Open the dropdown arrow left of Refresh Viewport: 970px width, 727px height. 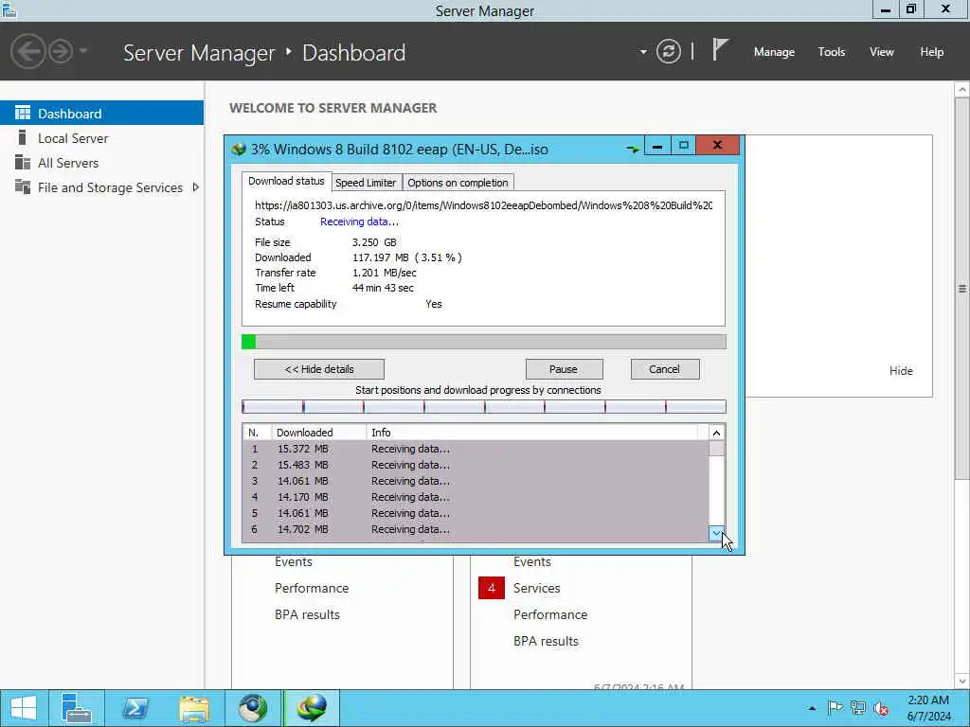(x=643, y=52)
